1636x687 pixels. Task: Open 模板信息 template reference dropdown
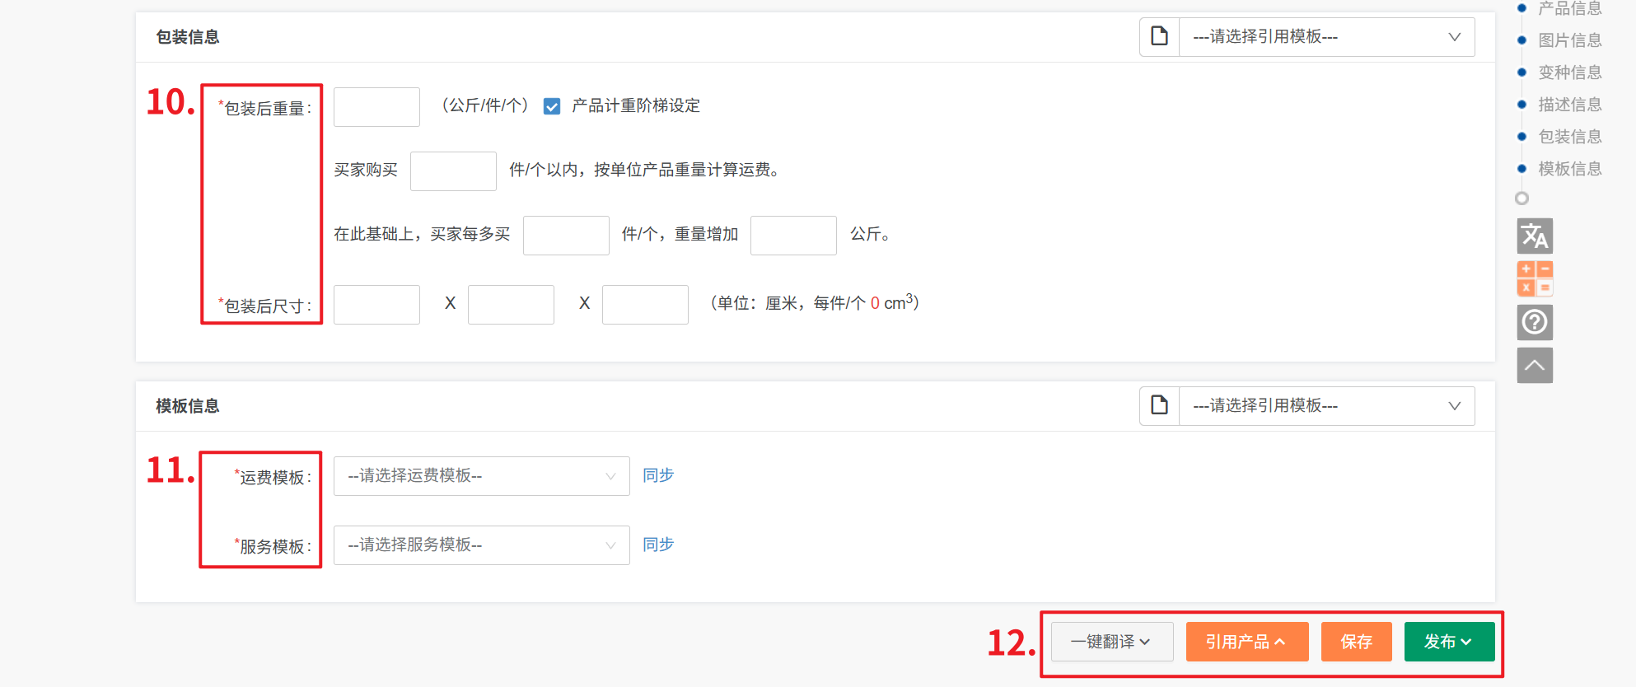coord(1326,406)
